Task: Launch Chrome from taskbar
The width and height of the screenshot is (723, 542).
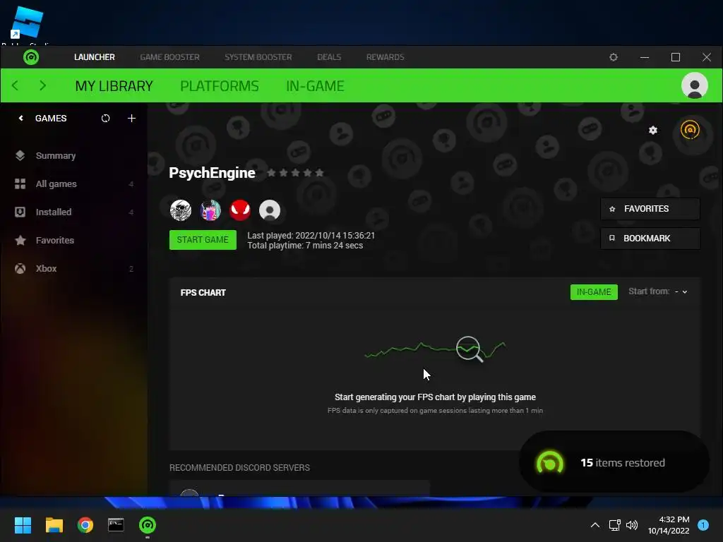Action: click(85, 525)
